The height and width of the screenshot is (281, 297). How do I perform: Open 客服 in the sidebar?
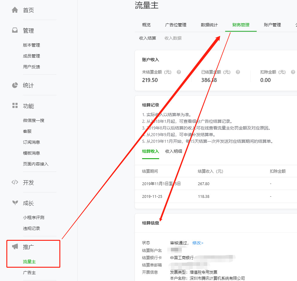pos(27,131)
